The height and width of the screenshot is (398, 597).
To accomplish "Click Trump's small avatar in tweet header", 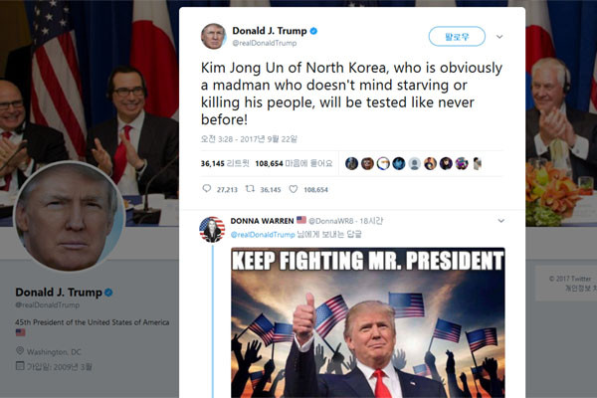I will [213, 37].
